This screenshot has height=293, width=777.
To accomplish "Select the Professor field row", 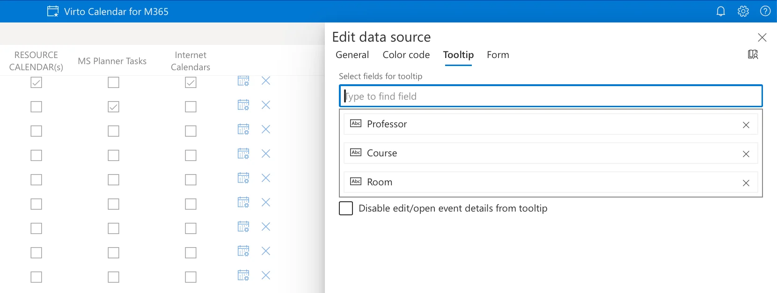I will tap(550, 124).
